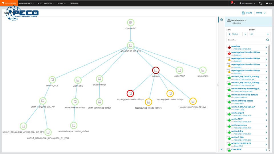Click the entity list vertical scrollbar

(x=269, y=98)
